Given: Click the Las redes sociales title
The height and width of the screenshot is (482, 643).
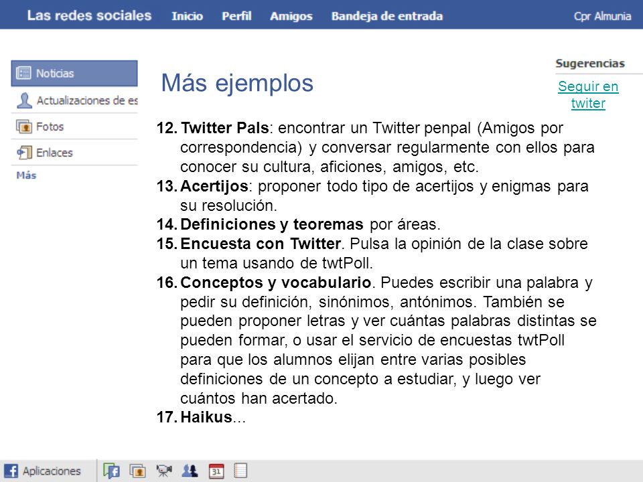Looking at the screenshot, I should click(89, 15).
